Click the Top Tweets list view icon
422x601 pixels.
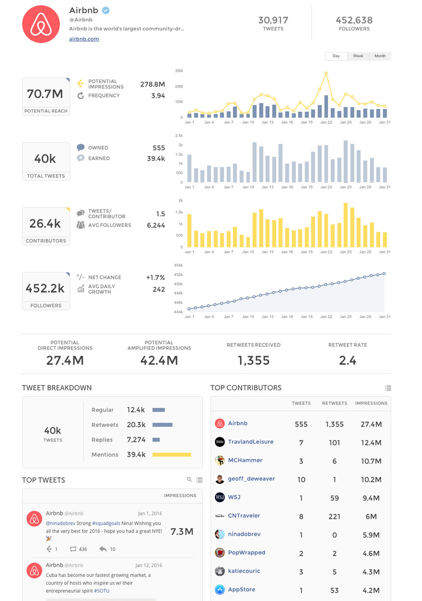(x=199, y=480)
